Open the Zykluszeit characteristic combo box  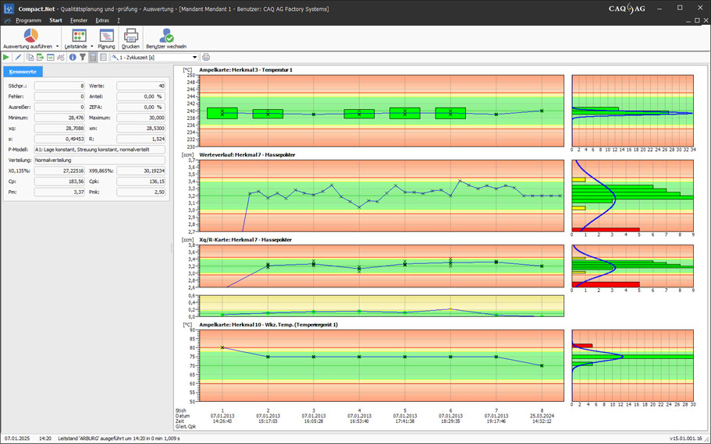tap(155, 58)
